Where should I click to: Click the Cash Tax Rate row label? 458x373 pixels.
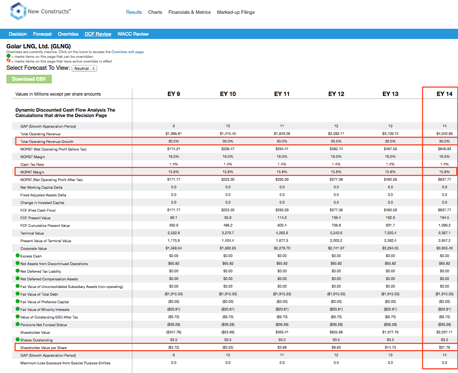coord(32,164)
